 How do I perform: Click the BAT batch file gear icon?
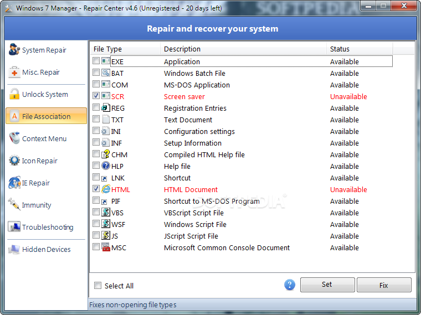[x=106, y=73]
